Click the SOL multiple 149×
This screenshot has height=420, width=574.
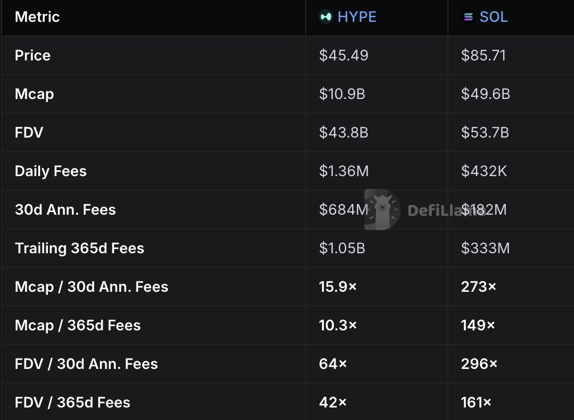coord(478,326)
